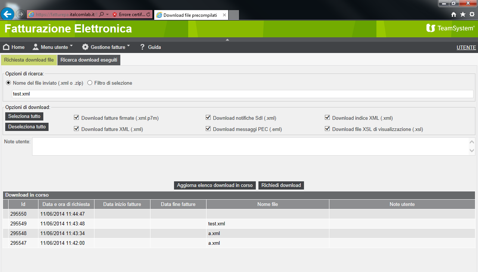
Task: Select row with Id 295548
Action: coord(239,234)
